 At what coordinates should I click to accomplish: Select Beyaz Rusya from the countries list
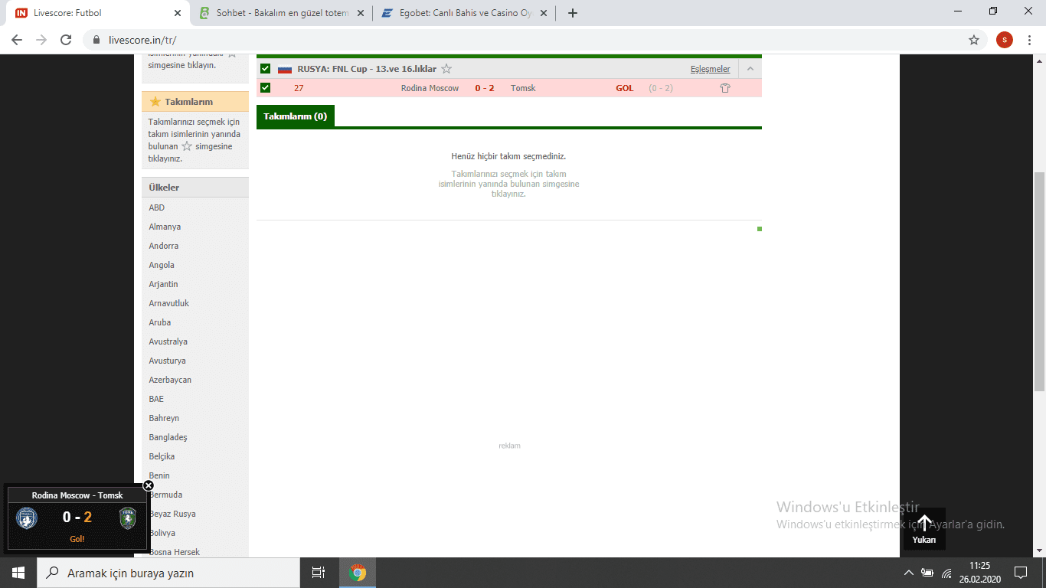tap(172, 514)
